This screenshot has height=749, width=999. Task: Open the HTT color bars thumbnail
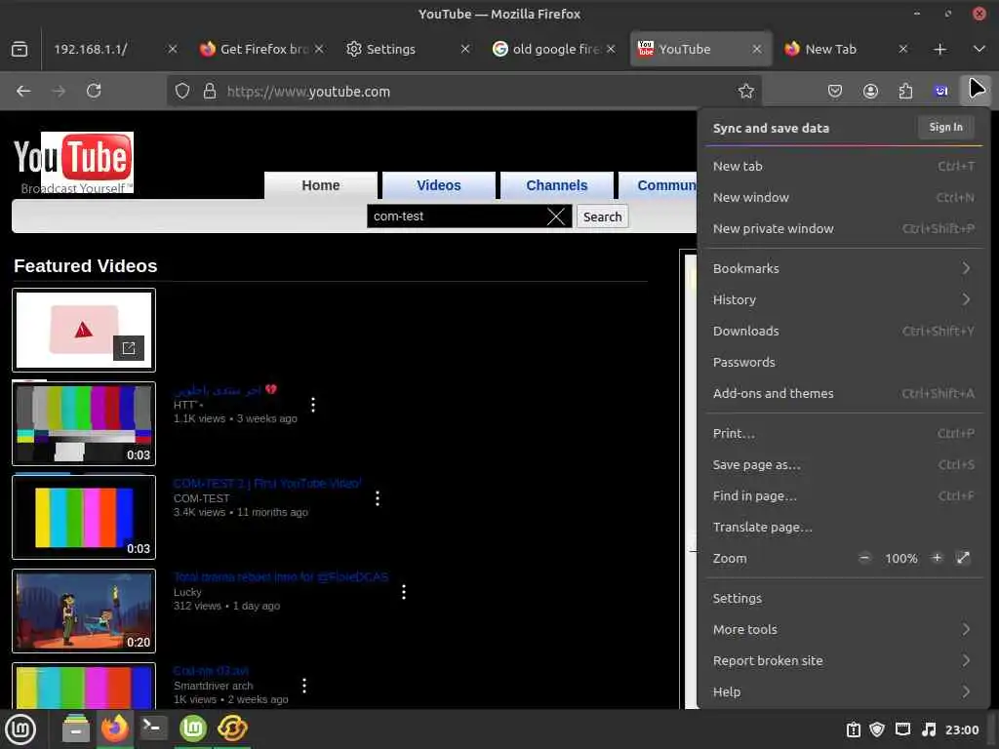84,423
